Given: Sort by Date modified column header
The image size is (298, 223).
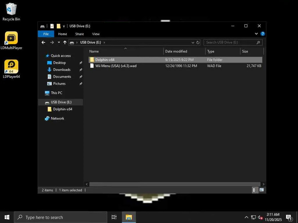Looking at the screenshot, I should [184, 51].
